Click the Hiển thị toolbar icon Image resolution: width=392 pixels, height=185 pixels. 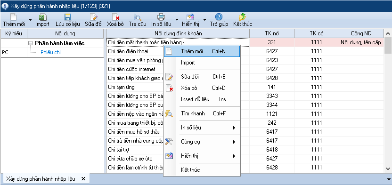(x=190, y=17)
